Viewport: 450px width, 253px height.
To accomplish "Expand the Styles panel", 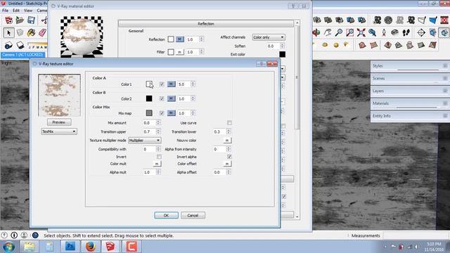I will point(410,66).
